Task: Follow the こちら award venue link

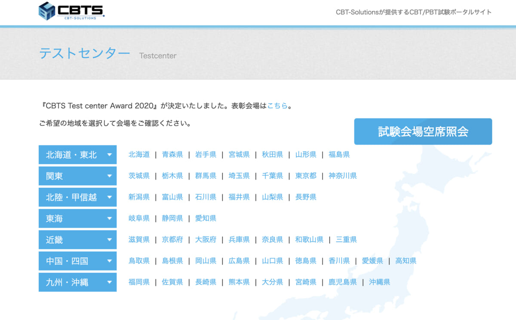Action: [277, 105]
